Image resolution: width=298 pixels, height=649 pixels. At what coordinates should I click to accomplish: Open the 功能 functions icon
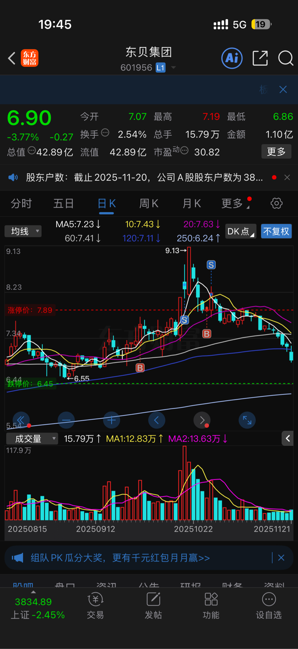pyautogui.click(x=211, y=606)
